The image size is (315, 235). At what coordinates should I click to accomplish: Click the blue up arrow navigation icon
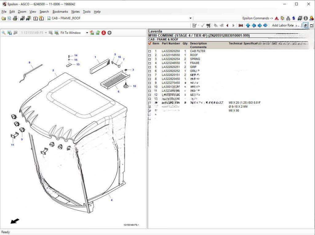(x=248, y=26)
